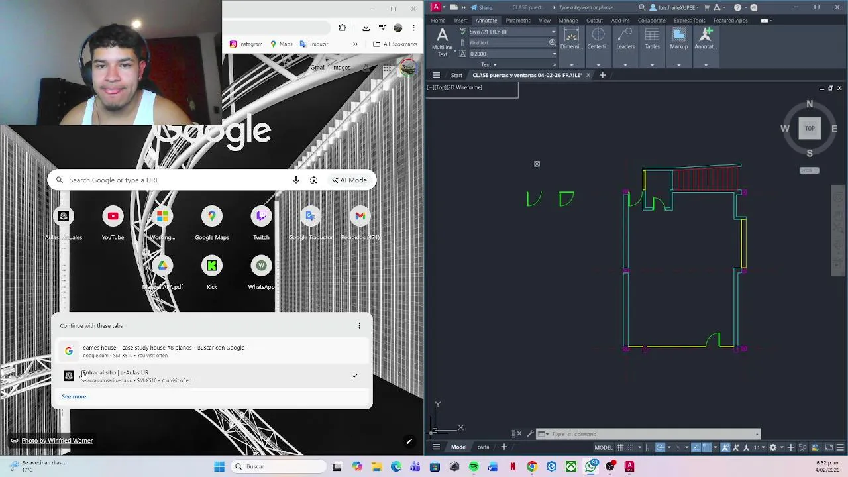Open All Bookmarks folder in Chrome
Viewport: 848px width, 477px height.
(x=395, y=44)
